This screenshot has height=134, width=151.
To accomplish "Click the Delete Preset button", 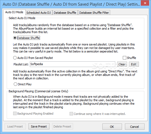I will pyautogui.click(x=63, y=126).
